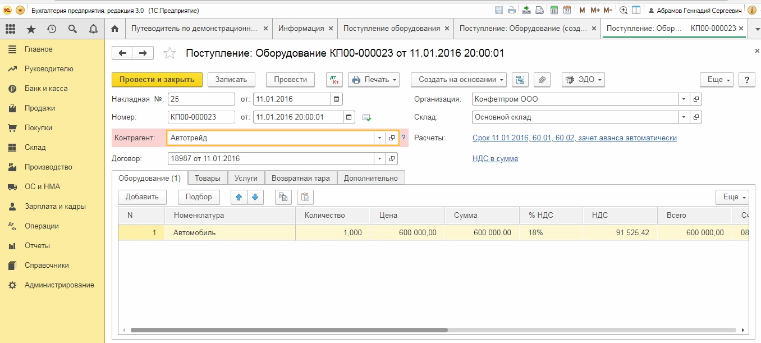Open the calculator icon in title bar

click(x=554, y=10)
